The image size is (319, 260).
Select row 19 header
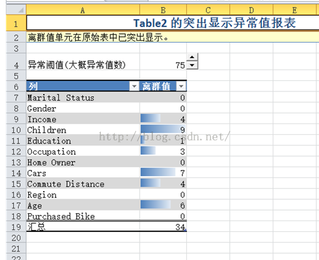(x=16, y=226)
